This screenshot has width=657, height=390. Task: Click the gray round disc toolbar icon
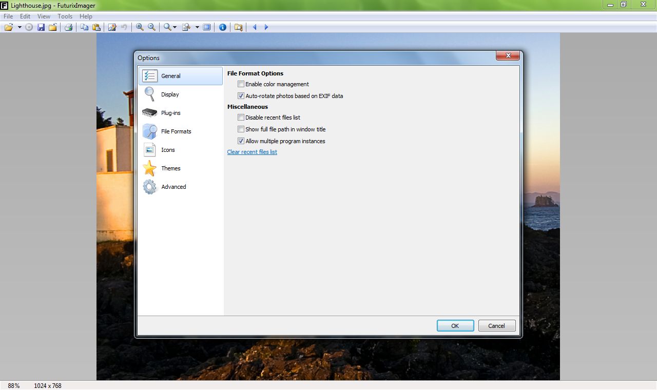pos(29,27)
